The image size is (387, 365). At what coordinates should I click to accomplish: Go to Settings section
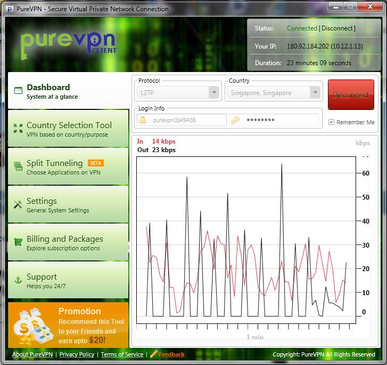(x=68, y=204)
